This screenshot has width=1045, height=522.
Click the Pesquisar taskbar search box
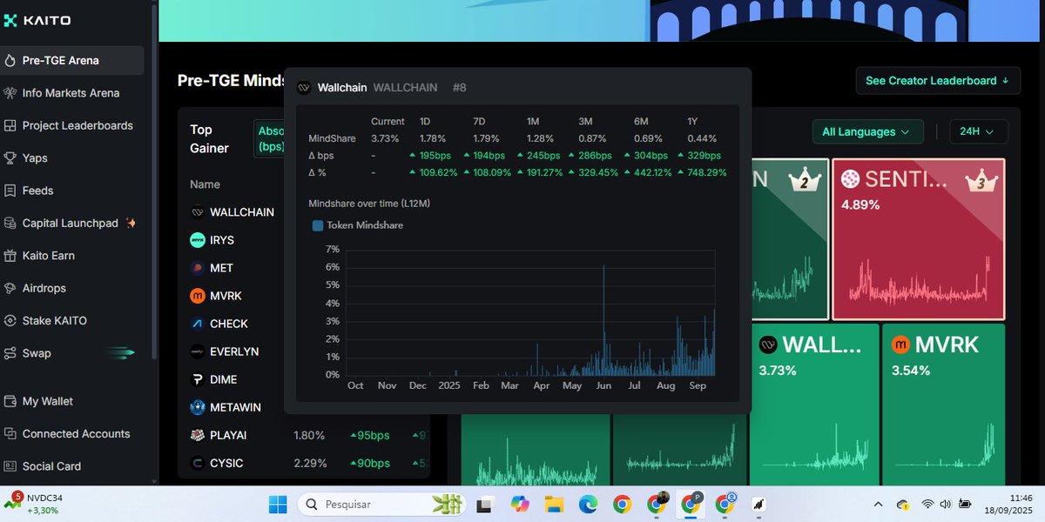380,504
